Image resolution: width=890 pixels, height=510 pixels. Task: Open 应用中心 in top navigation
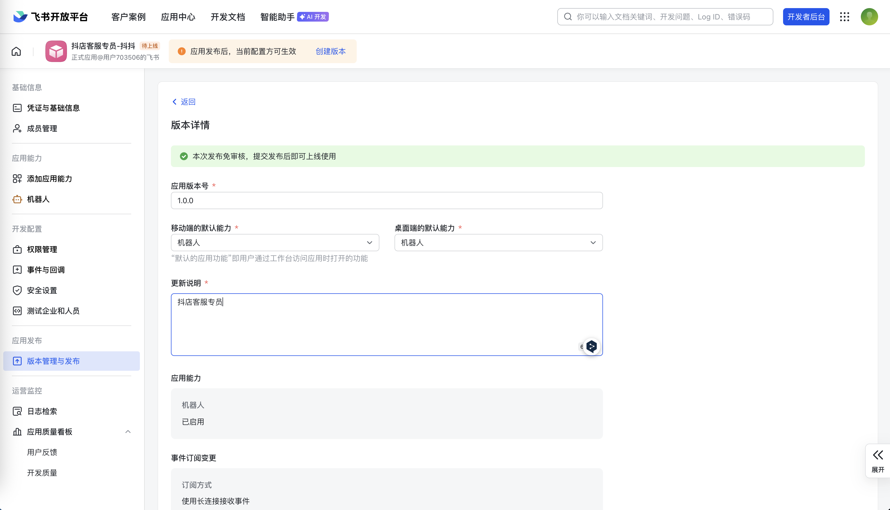tap(178, 17)
